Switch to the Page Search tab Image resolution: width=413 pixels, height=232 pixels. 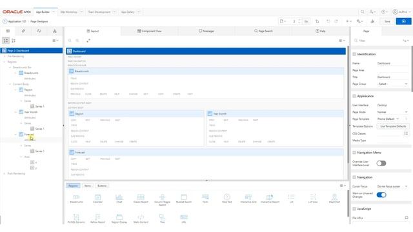click(x=263, y=31)
